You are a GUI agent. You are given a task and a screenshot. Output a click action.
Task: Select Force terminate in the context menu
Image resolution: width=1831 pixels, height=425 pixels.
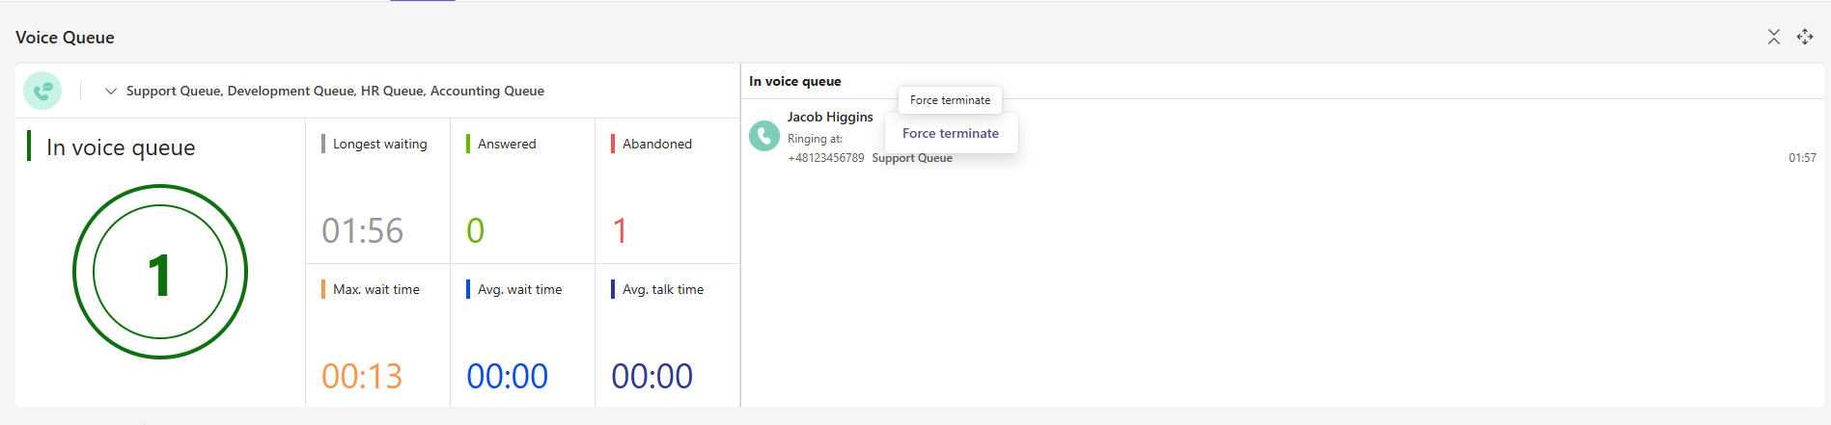click(950, 134)
